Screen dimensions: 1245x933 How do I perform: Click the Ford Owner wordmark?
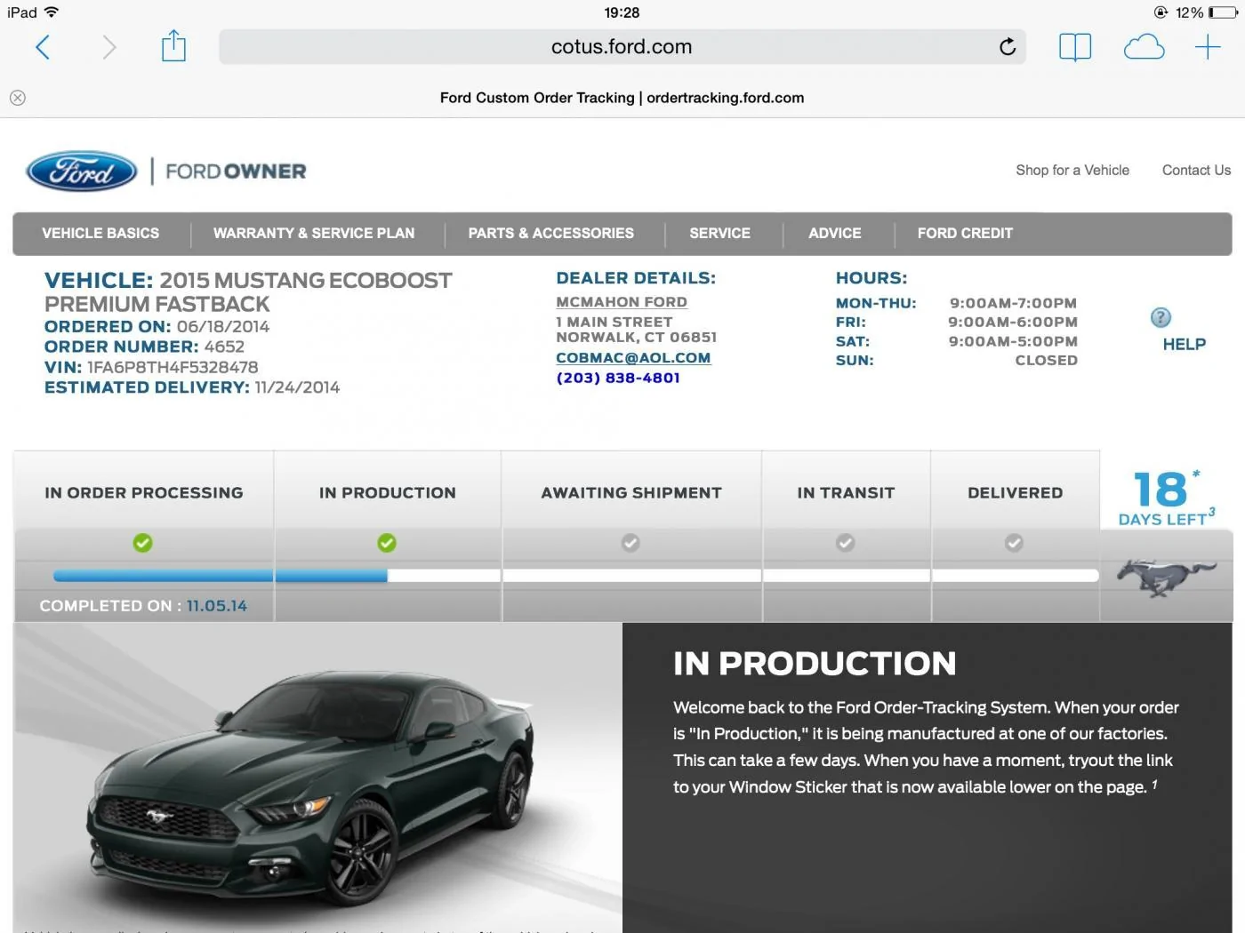coord(236,171)
